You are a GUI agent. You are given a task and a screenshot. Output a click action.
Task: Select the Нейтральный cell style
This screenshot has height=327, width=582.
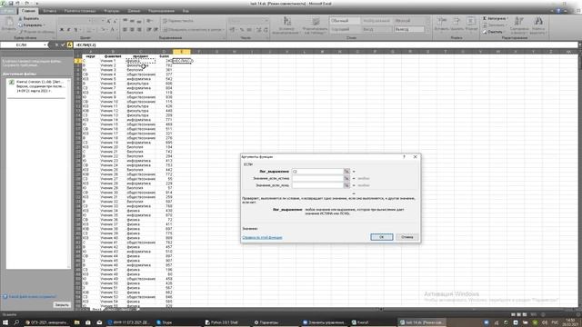376,21
